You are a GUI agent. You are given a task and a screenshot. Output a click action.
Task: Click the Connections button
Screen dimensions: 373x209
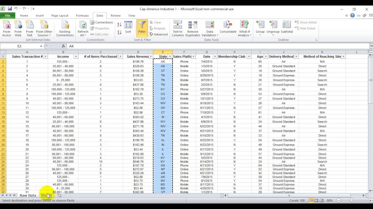coord(101,22)
